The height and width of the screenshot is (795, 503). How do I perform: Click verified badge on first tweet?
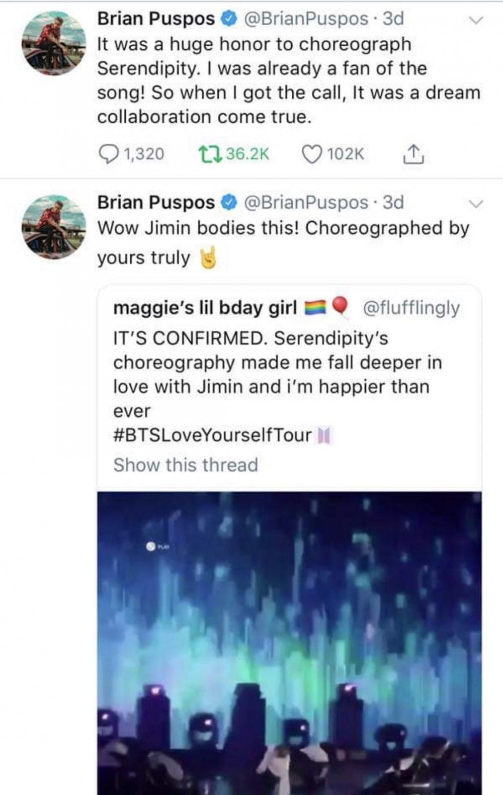(x=229, y=19)
